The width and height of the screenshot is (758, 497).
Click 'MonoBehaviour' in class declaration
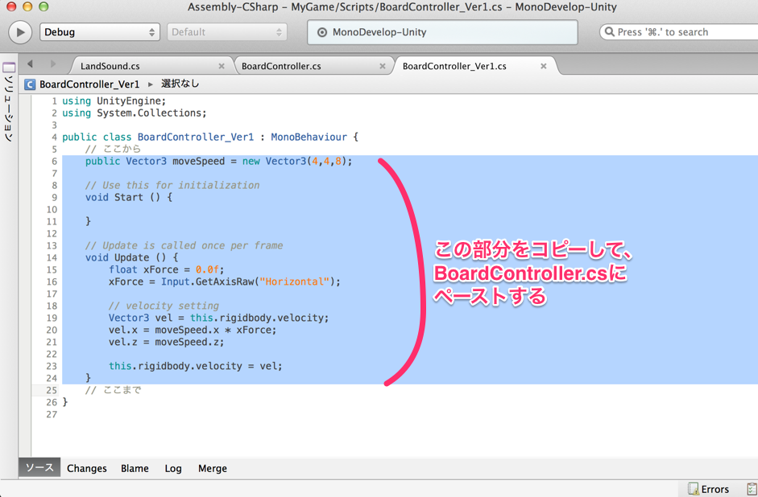click(x=309, y=137)
